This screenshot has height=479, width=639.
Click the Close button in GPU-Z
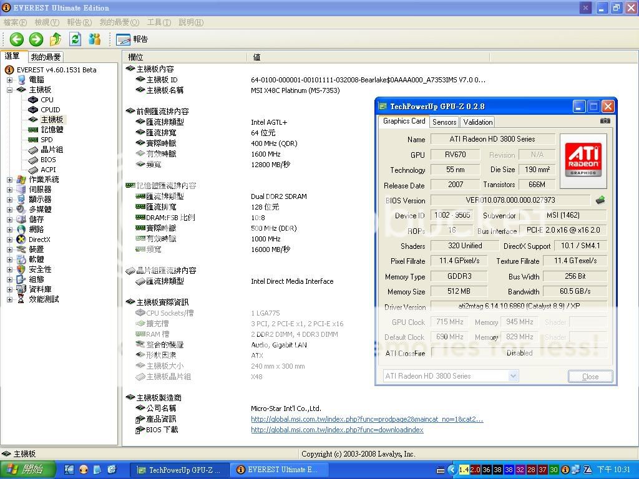click(x=590, y=376)
